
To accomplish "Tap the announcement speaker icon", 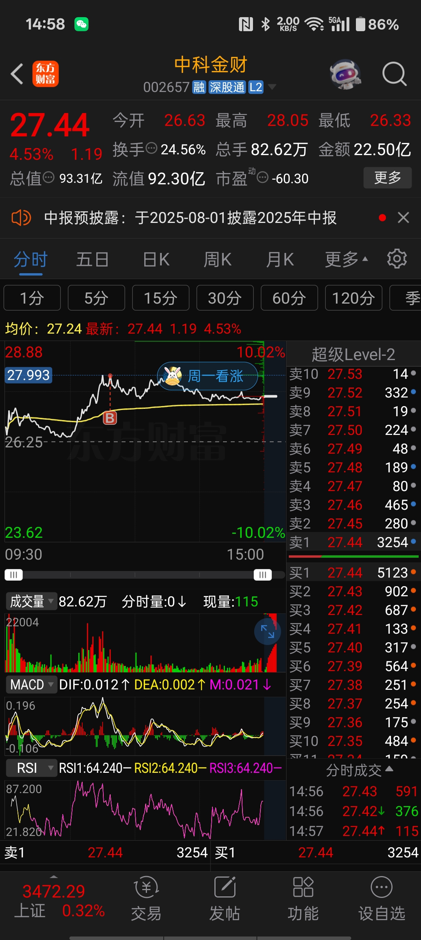I will tap(21, 217).
